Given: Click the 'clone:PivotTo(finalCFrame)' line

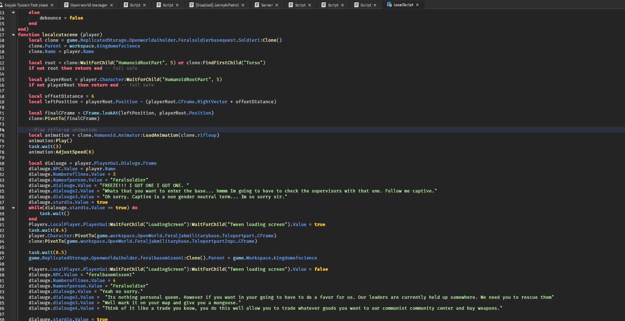Looking at the screenshot, I should point(64,118).
